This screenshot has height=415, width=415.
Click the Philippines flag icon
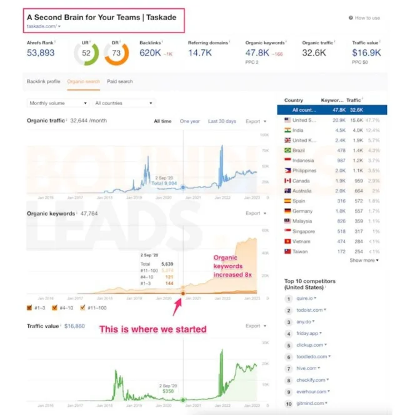tap(287, 171)
